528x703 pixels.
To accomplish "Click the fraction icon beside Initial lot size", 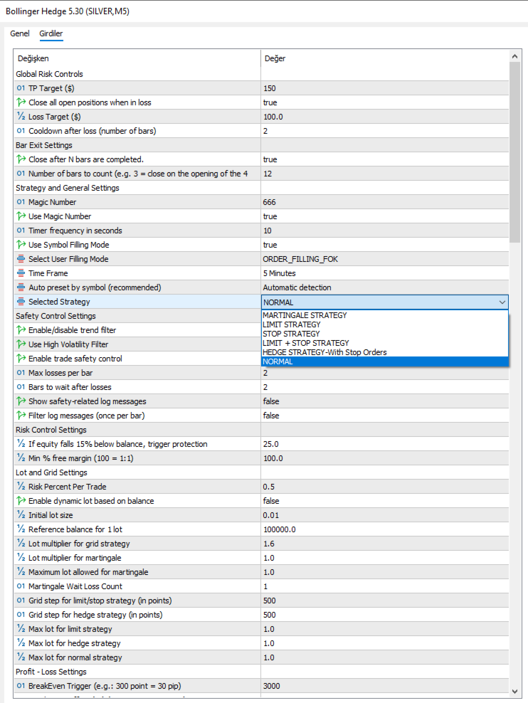I will 21,515.
